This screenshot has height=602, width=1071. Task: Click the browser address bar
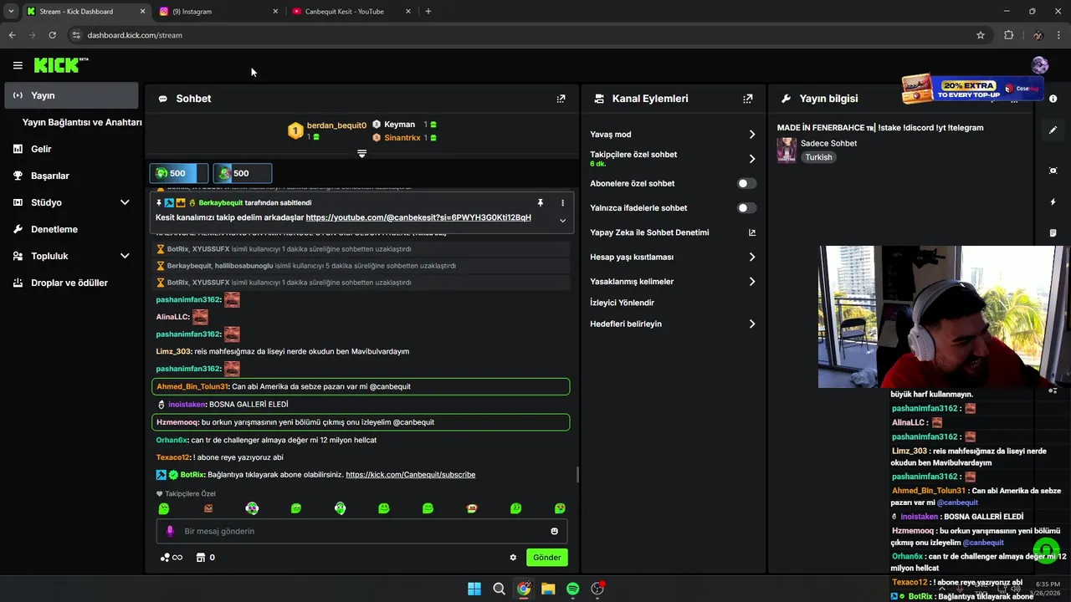tap(519, 35)
